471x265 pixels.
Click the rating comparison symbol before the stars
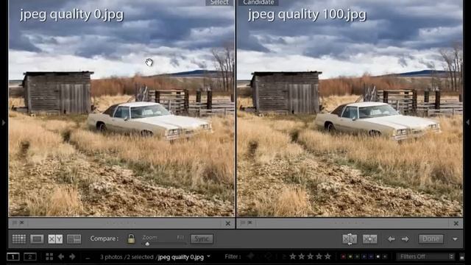pyautogui.click(x=283, y=257)
